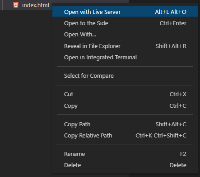Click Cut in the context menu
This screenshot has width=200, height=177.
[125, 94]
